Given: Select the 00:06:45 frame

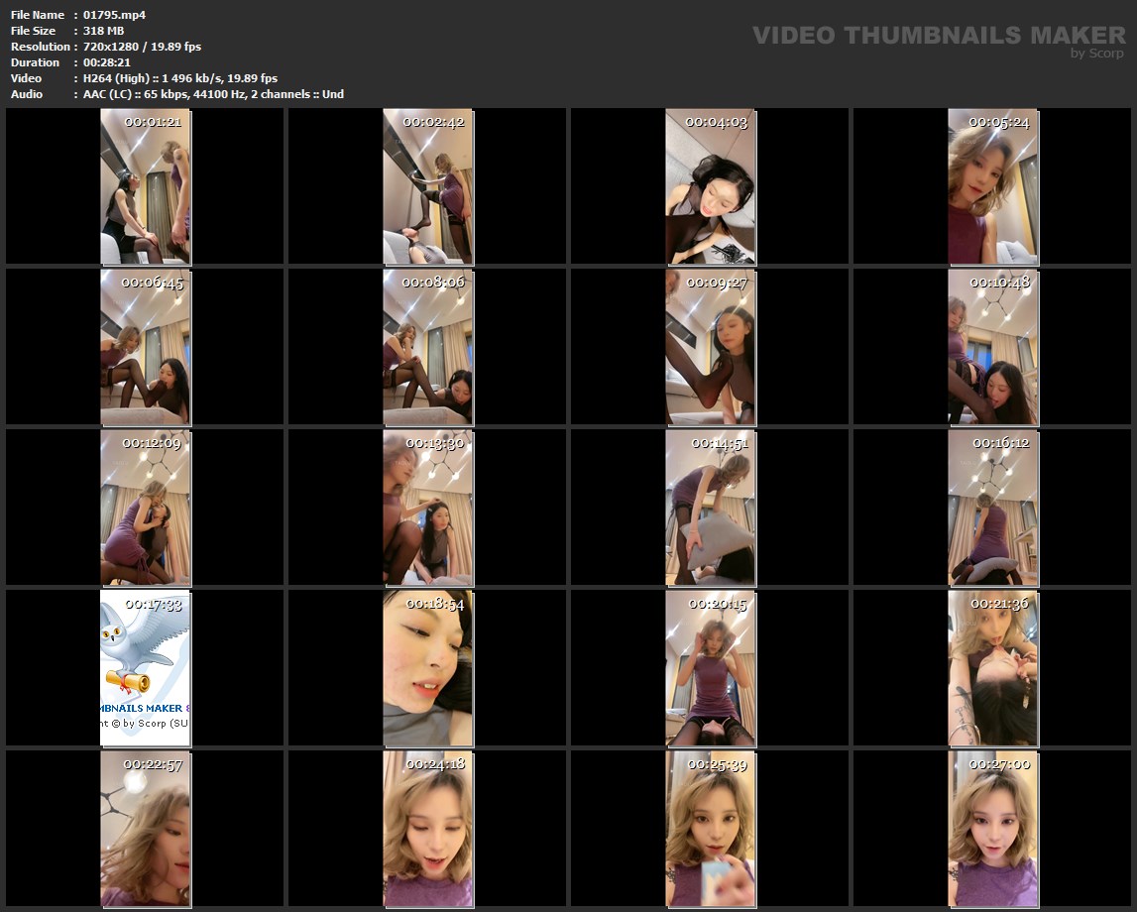Looking at the screenshot, I should click(x=146, y=347).
